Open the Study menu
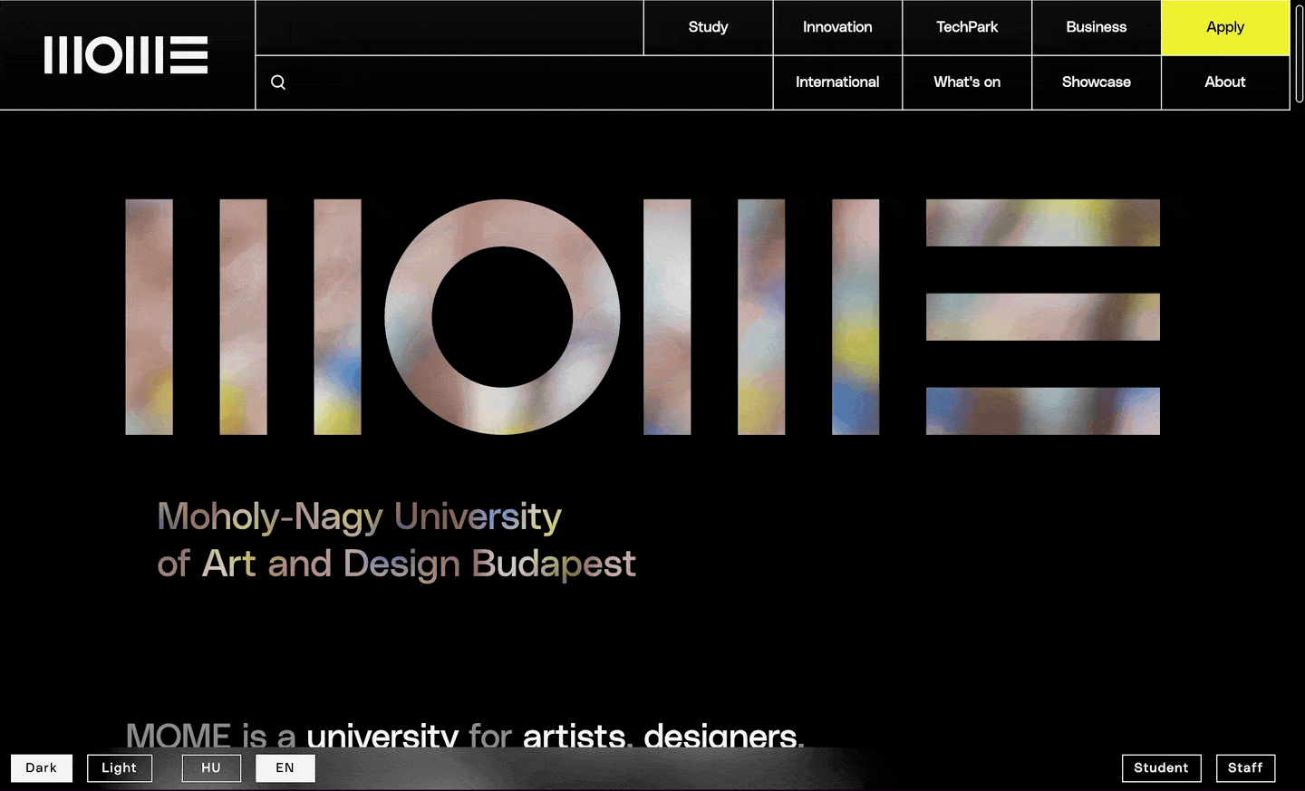 click(x=708, y=27)
